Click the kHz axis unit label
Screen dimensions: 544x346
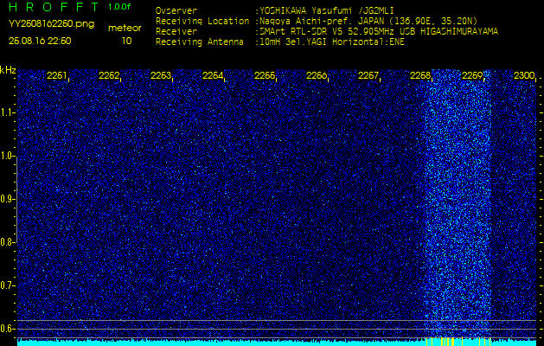8,70
